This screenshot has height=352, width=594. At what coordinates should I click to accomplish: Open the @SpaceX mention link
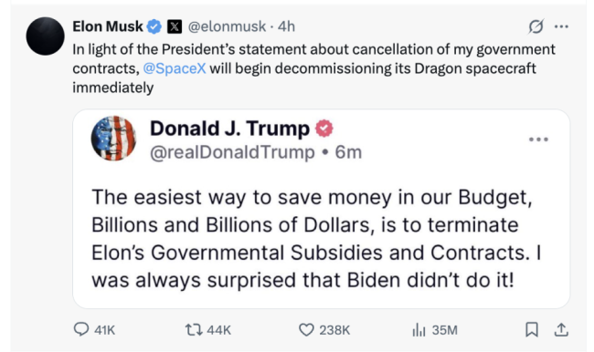click(175, 68)
